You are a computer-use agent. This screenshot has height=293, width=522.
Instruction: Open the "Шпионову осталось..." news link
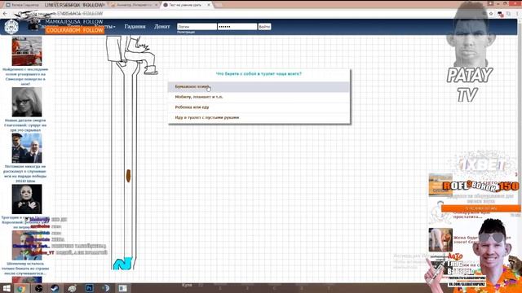[x=25, y=269]
